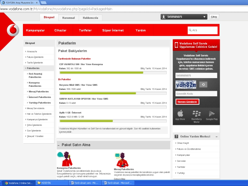248x186 pixels.
Task: Click the CEP AVANTAJ 500 usage bar
Action: point(113,73)
